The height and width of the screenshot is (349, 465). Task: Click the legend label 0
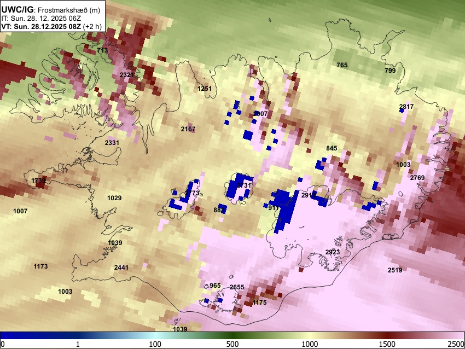[x=3, y=344]
